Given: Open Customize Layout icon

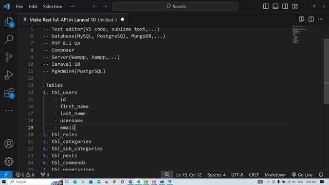Looking at the screenshot, I should click(295, 6).
